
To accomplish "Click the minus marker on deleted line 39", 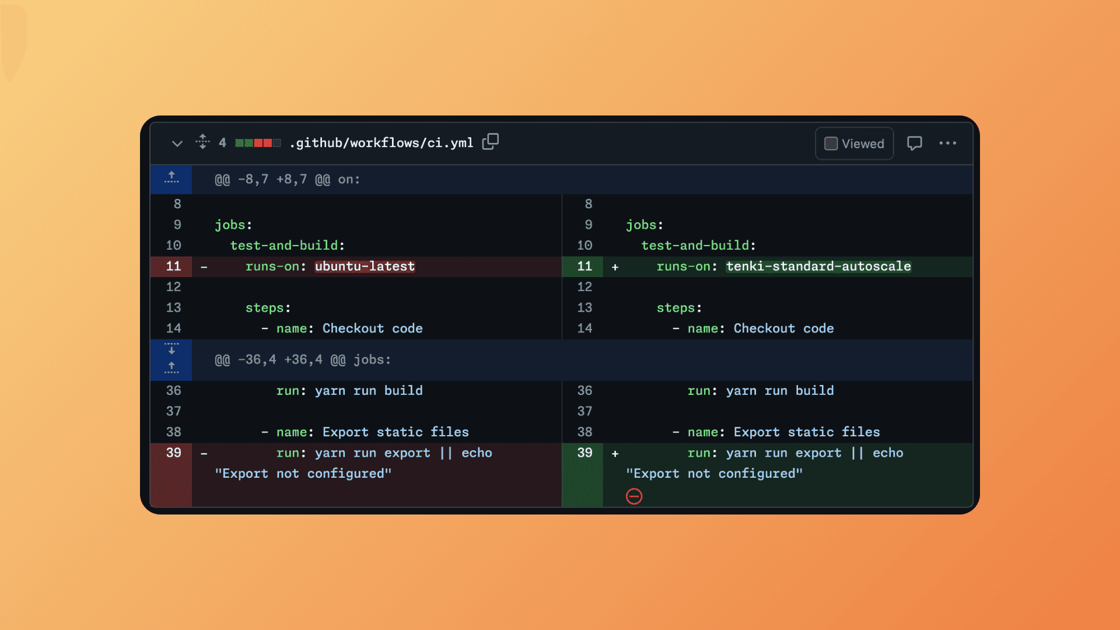I will tap(204, 453).
